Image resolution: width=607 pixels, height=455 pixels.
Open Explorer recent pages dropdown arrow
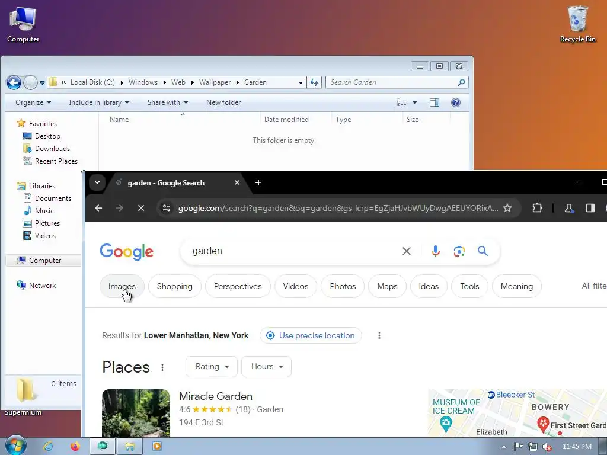click(x=42, y=82)
